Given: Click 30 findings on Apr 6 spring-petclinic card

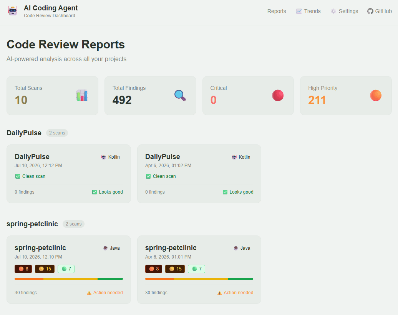Looking at the screenshot, I should (156, 293).
